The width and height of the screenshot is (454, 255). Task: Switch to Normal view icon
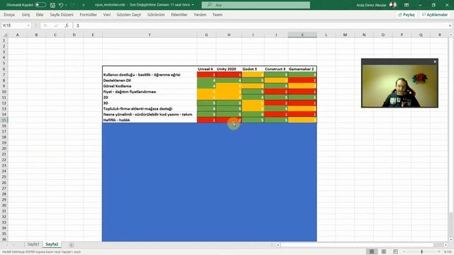tap(372, 251)
